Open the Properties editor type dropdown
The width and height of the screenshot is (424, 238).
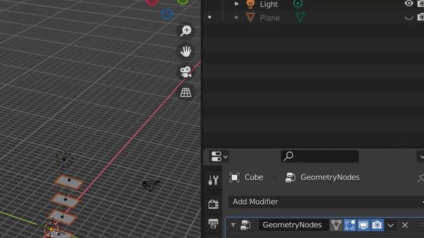[x=219, y=157]
